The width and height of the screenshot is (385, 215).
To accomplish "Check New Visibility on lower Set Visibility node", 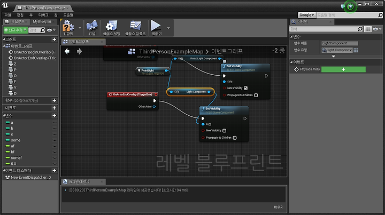I will pos(224,131).
